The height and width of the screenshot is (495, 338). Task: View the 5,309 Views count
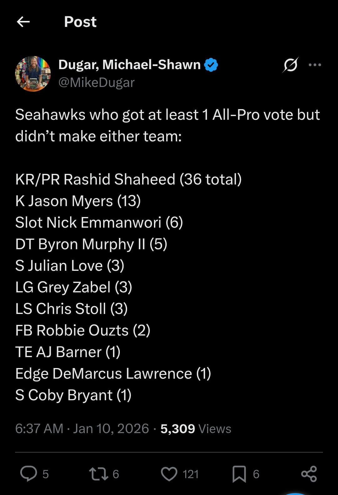(196, 428)
